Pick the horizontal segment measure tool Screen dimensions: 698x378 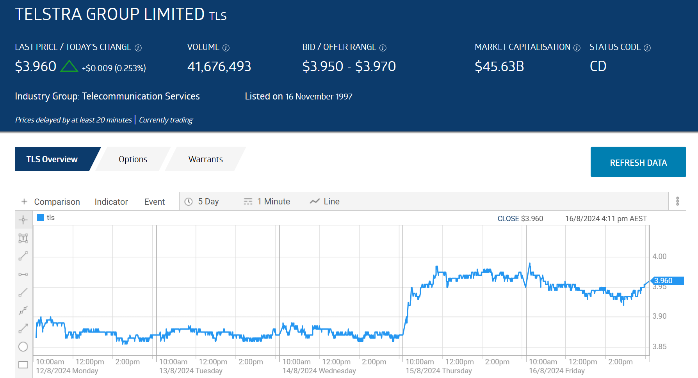tap(23, 274)
